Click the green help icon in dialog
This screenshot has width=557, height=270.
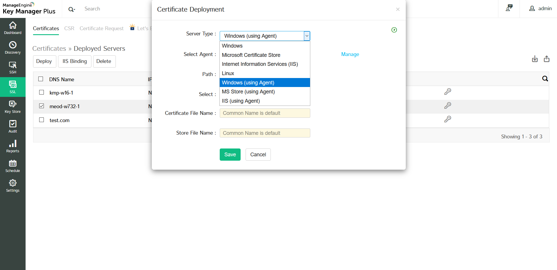click(x=394, y=30)
